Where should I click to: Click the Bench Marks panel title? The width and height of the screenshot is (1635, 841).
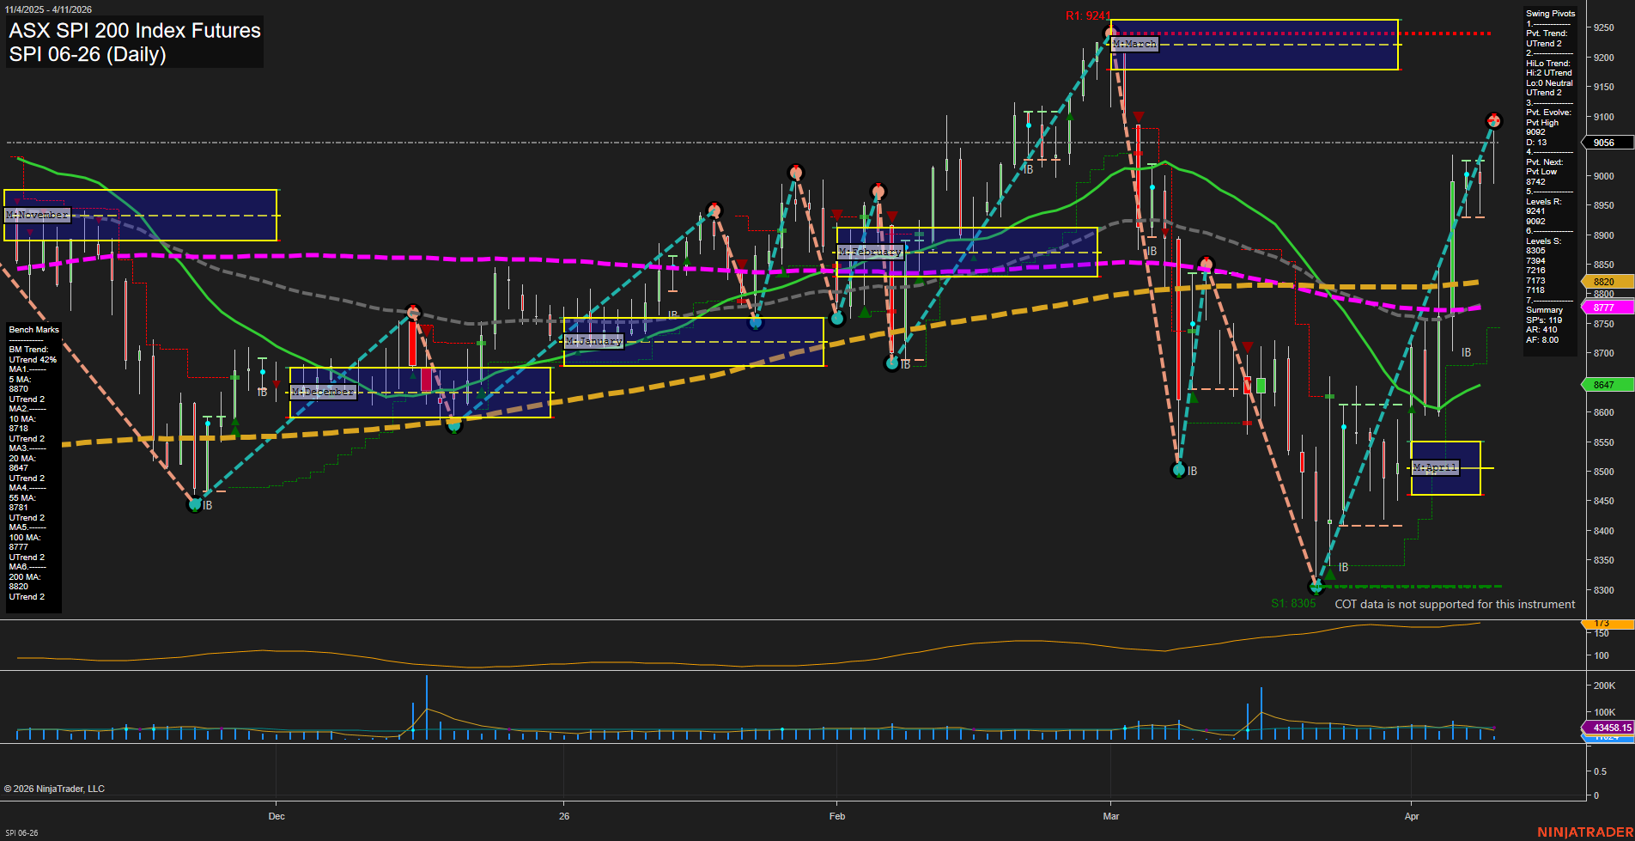33,329
